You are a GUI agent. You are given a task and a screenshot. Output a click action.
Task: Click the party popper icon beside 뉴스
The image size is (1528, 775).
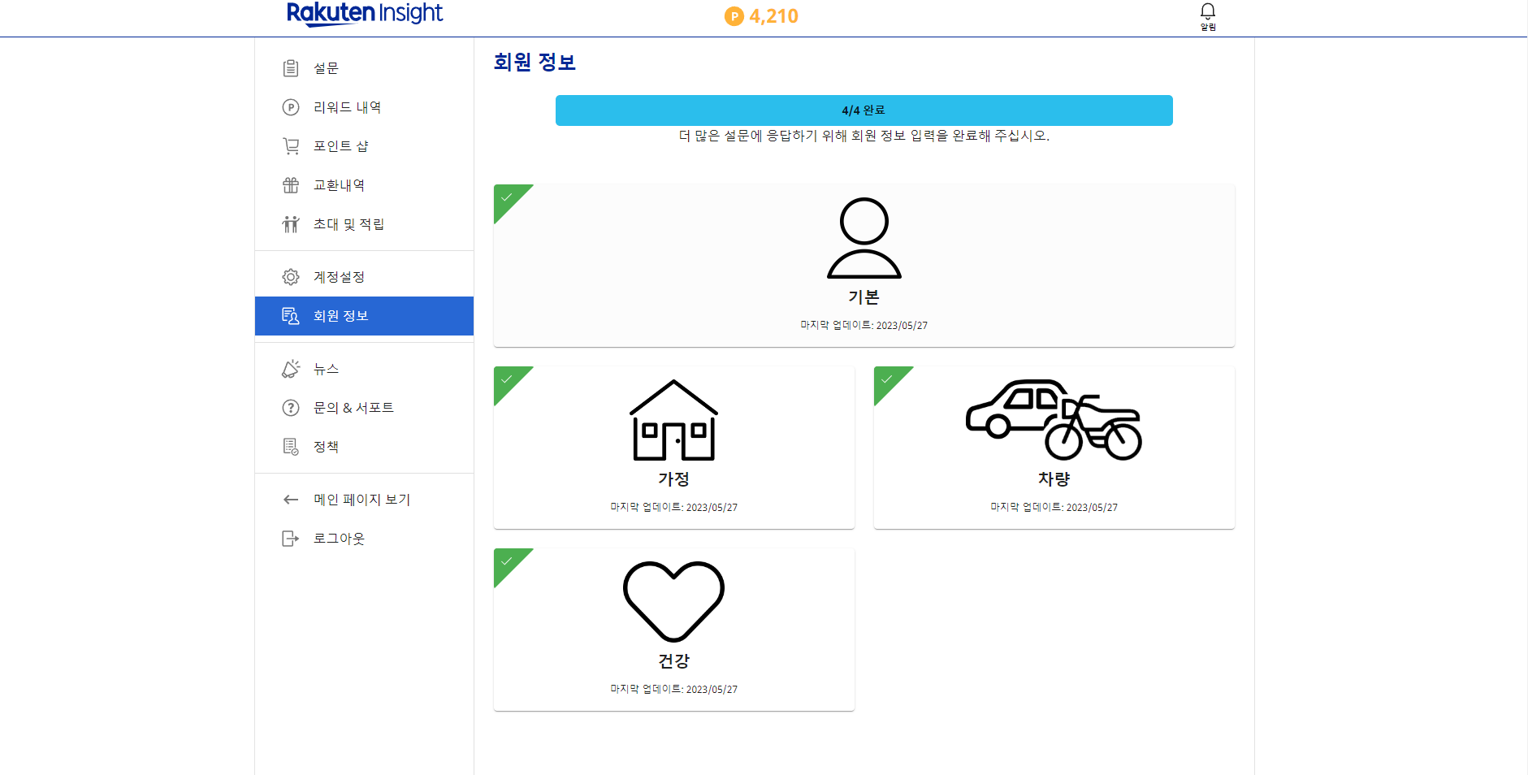(x=291, y=369)
